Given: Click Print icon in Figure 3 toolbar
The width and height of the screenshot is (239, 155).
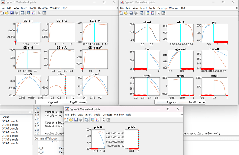Looking at the screenshot, I should pos(81,120).
